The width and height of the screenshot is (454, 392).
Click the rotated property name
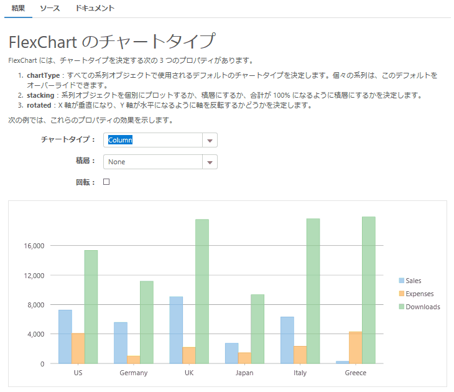point(39,105)
